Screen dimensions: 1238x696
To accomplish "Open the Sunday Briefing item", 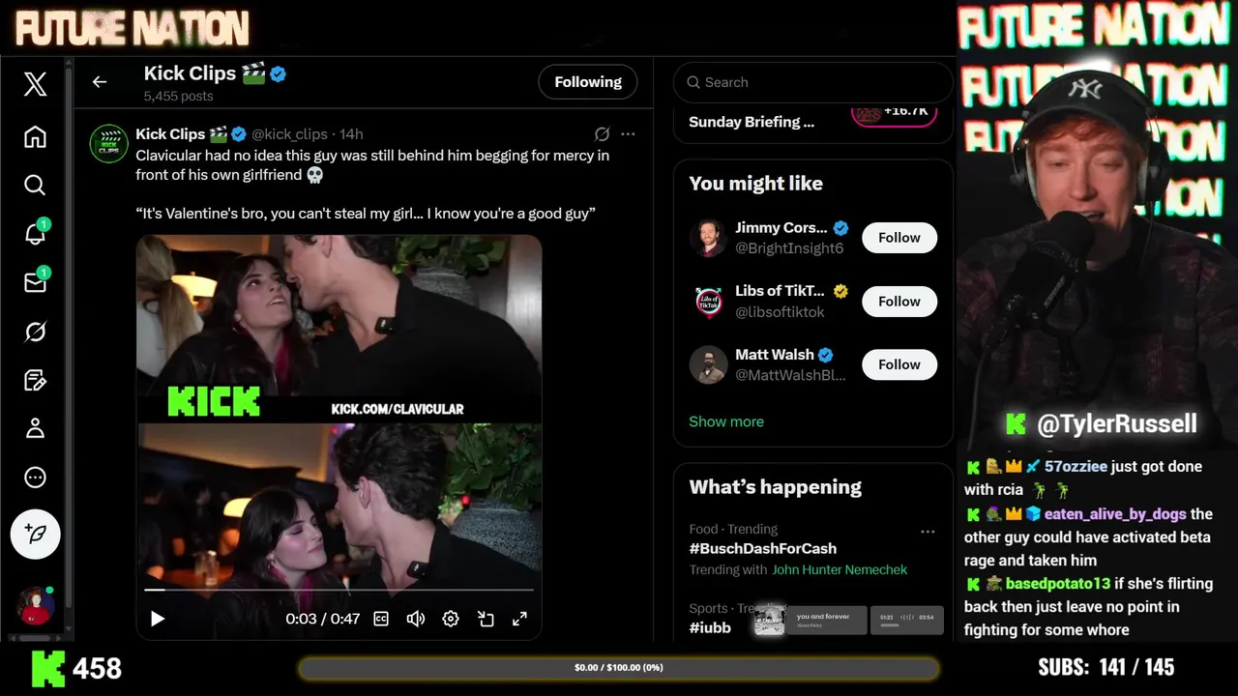I will 752,122.
